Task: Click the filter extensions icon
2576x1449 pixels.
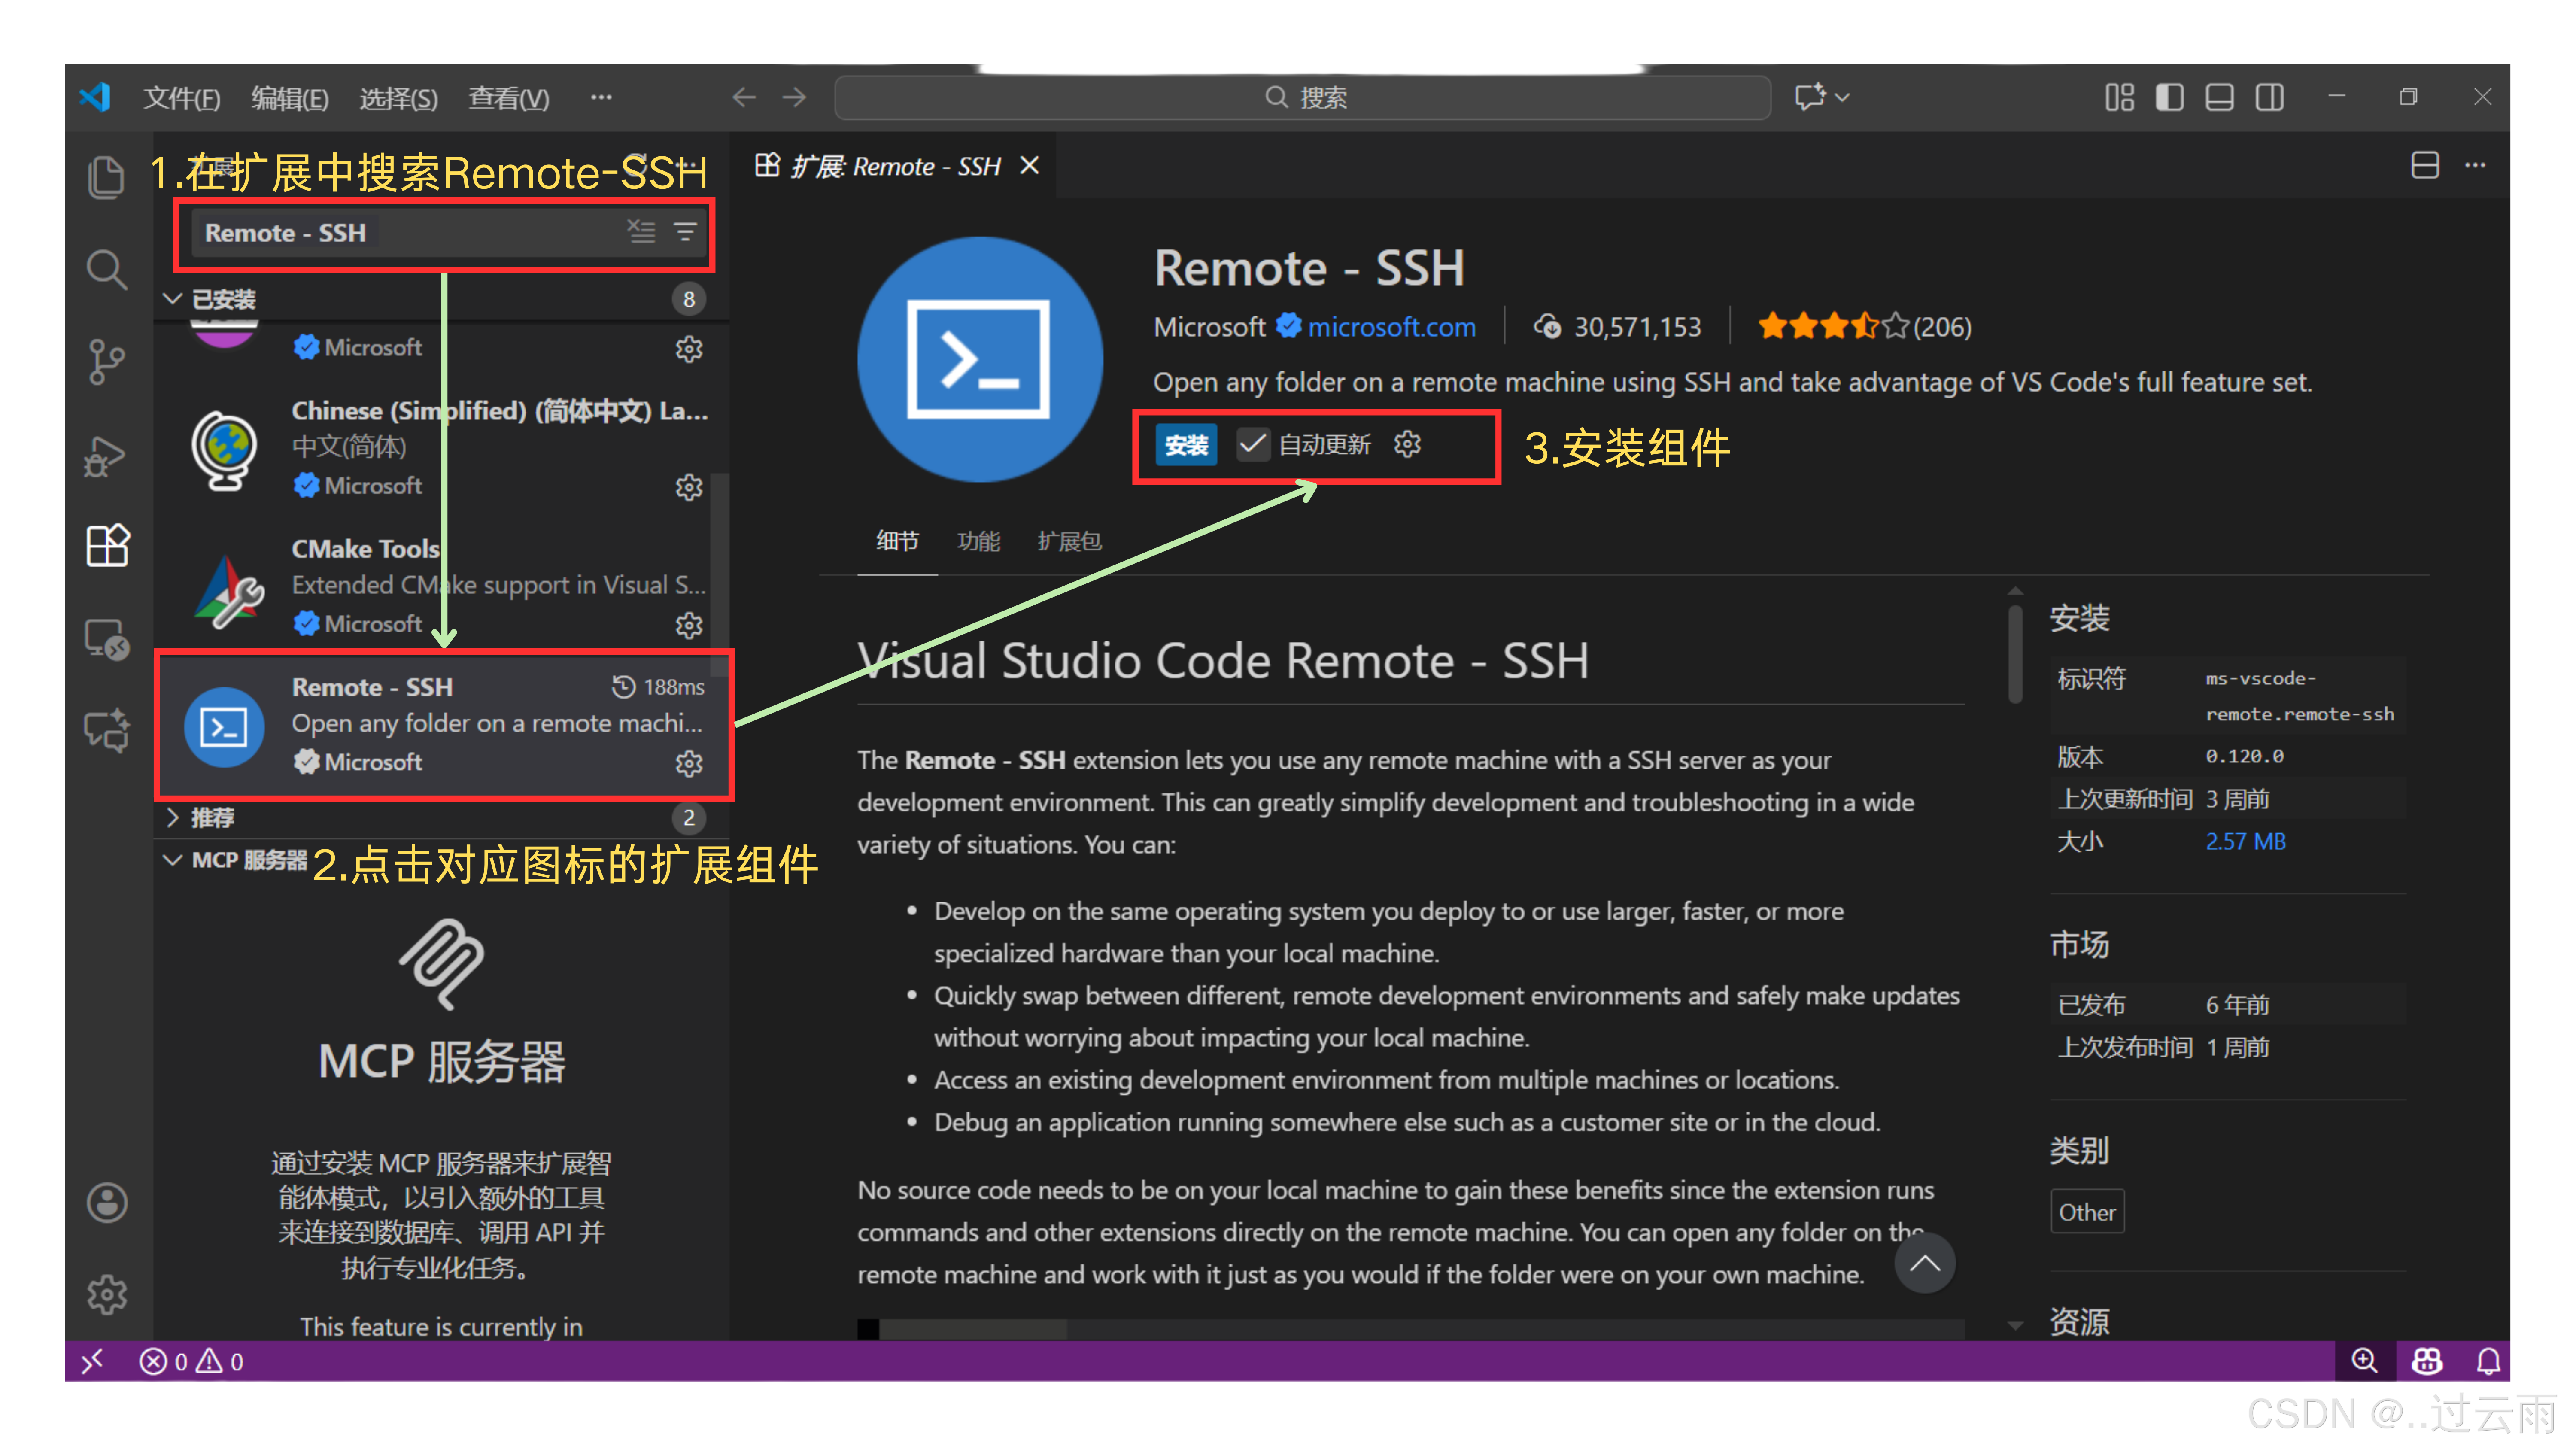Action: coord(685,232)
